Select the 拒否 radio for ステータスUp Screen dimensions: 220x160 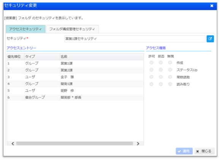[x=161, y=69]
